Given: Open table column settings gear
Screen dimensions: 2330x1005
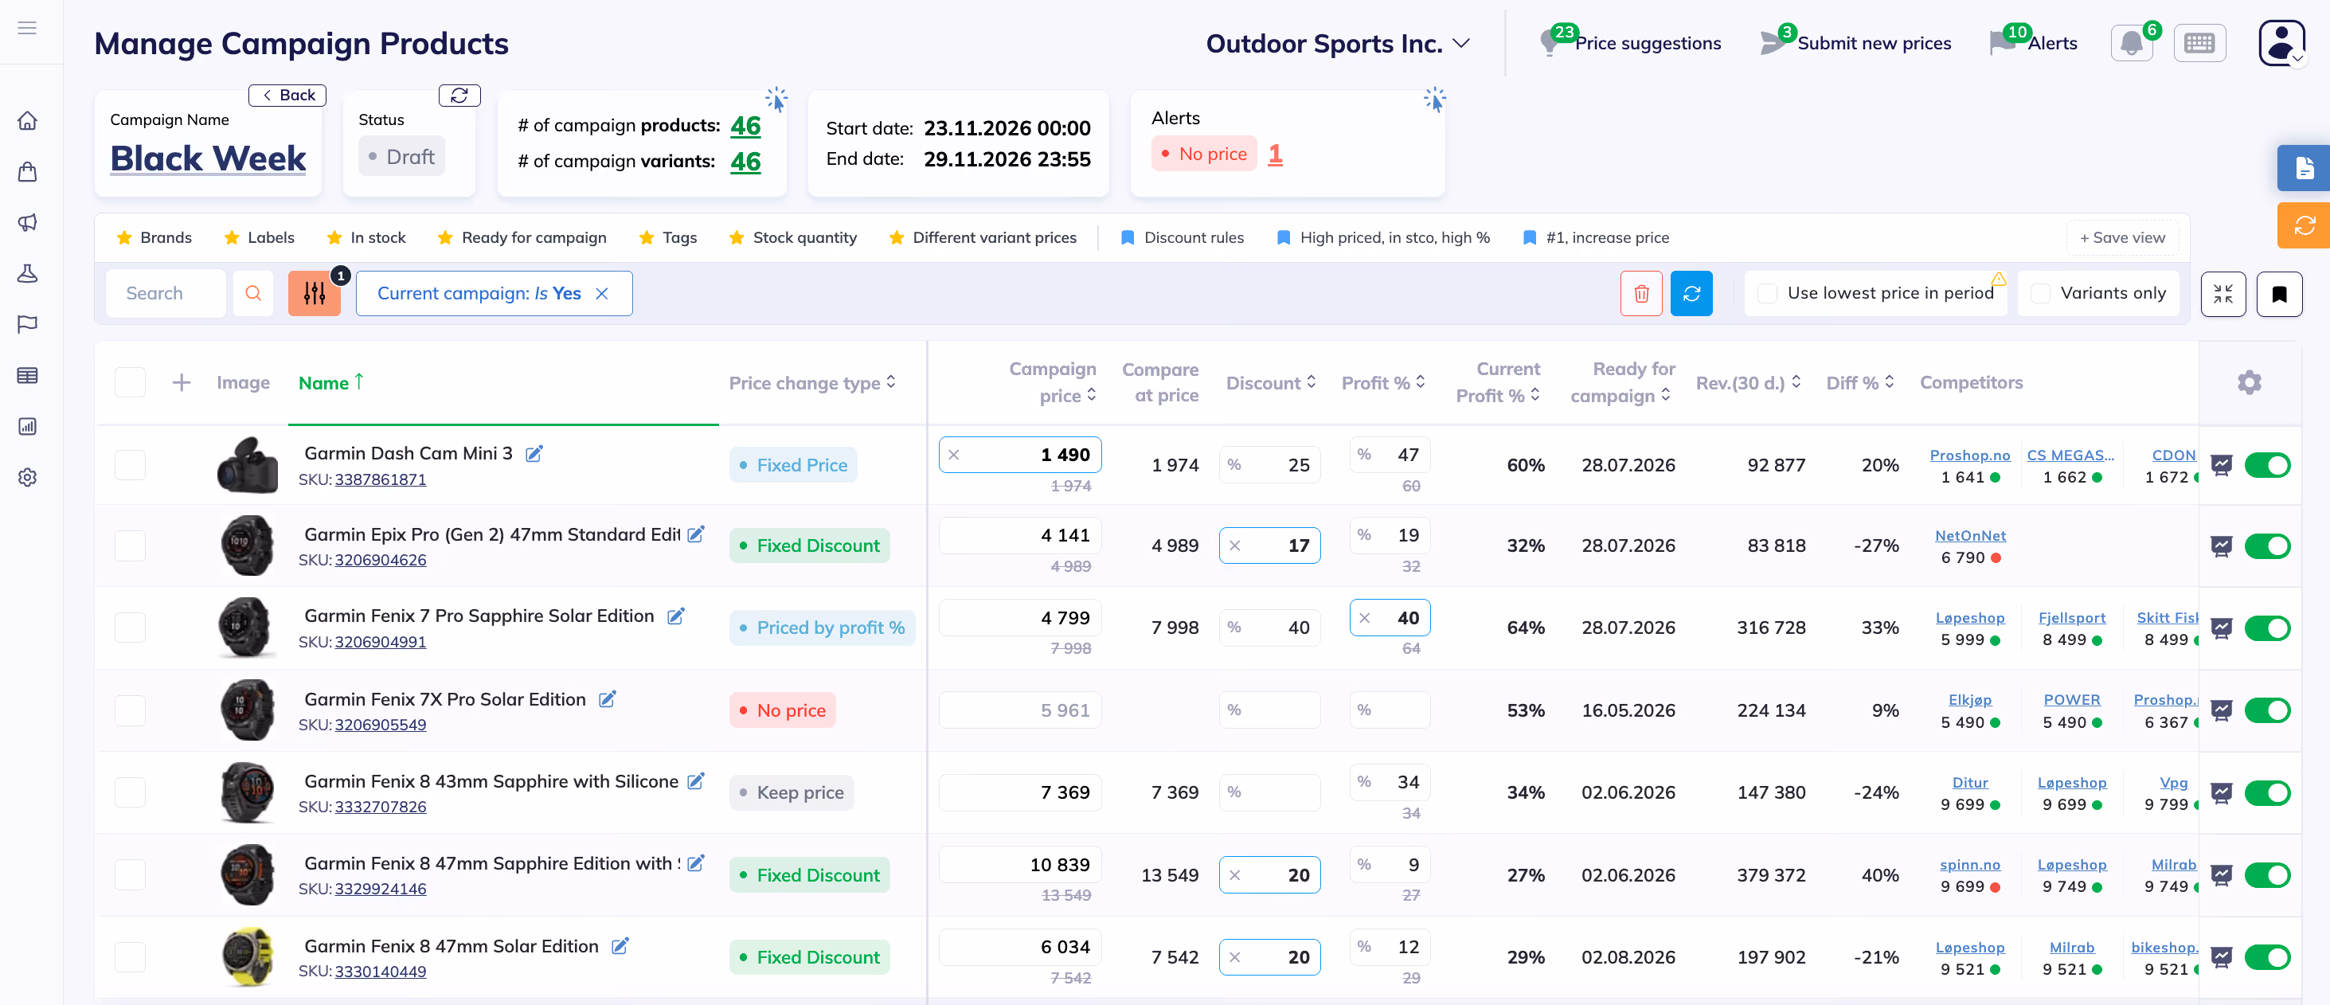Looking at the screenshot, I should coord(2250,382).
